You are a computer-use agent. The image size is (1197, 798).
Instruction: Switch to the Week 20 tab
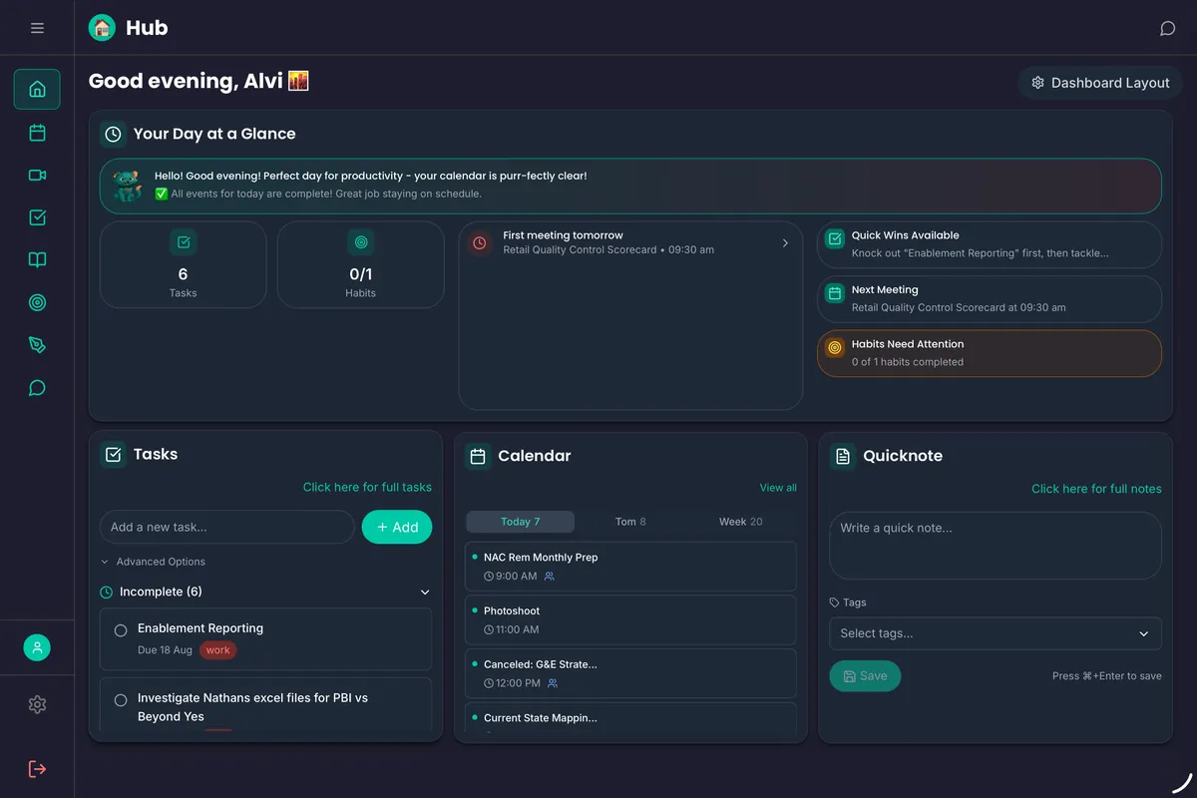(741, 522)
